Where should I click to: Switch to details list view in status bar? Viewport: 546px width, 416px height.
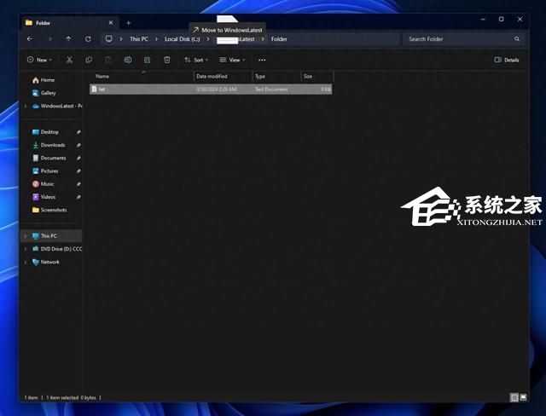point(514,397)
